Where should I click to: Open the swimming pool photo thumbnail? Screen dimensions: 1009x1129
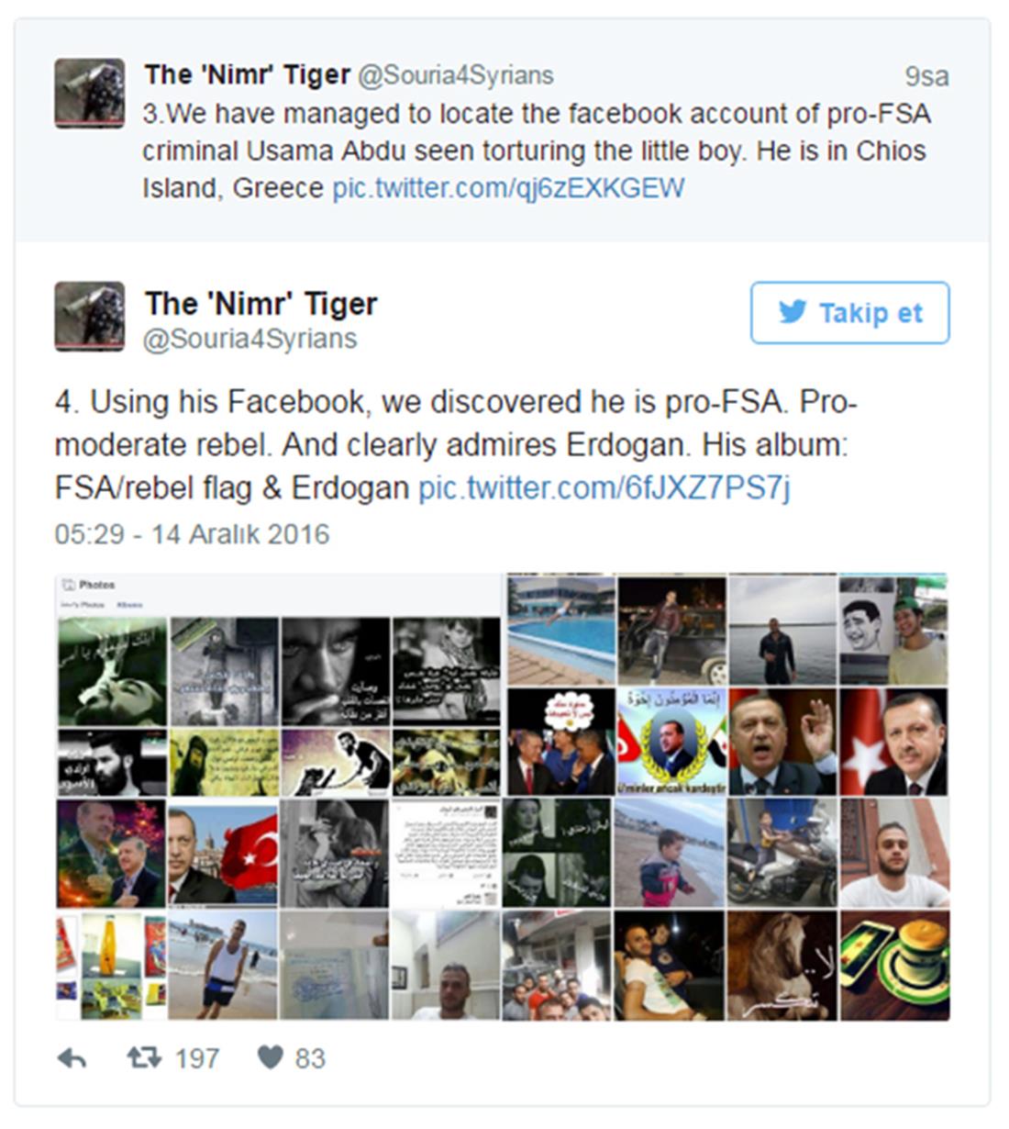point(561,630)
